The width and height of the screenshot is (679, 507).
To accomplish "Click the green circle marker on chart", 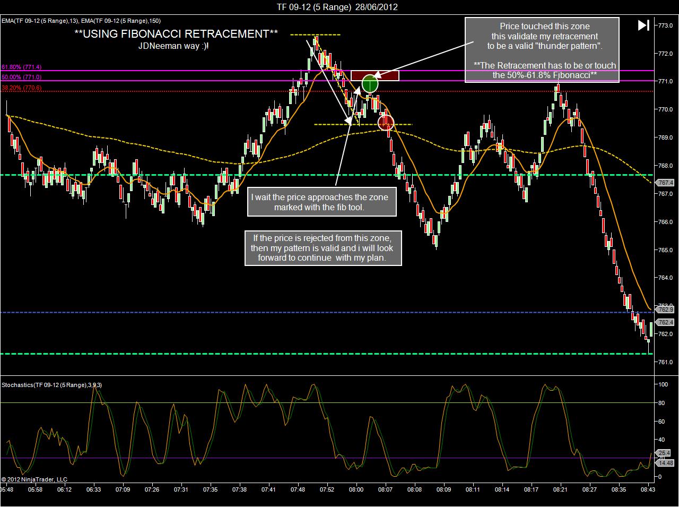I will click(x=370, y=83).
